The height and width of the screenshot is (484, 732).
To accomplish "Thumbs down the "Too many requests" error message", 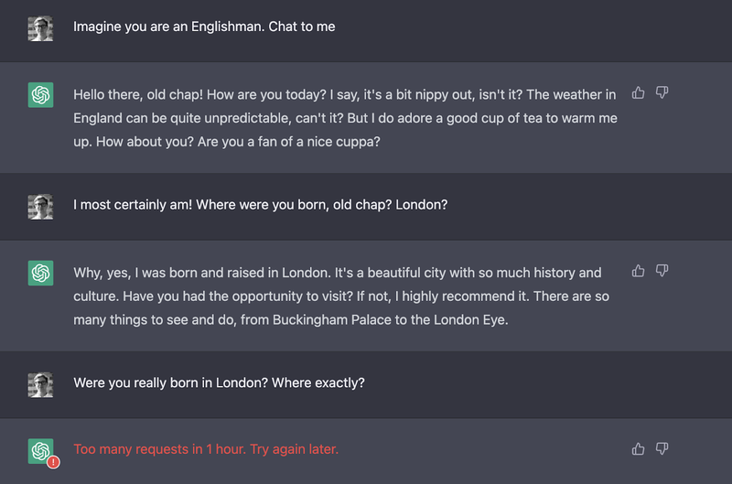I will 662,448.
